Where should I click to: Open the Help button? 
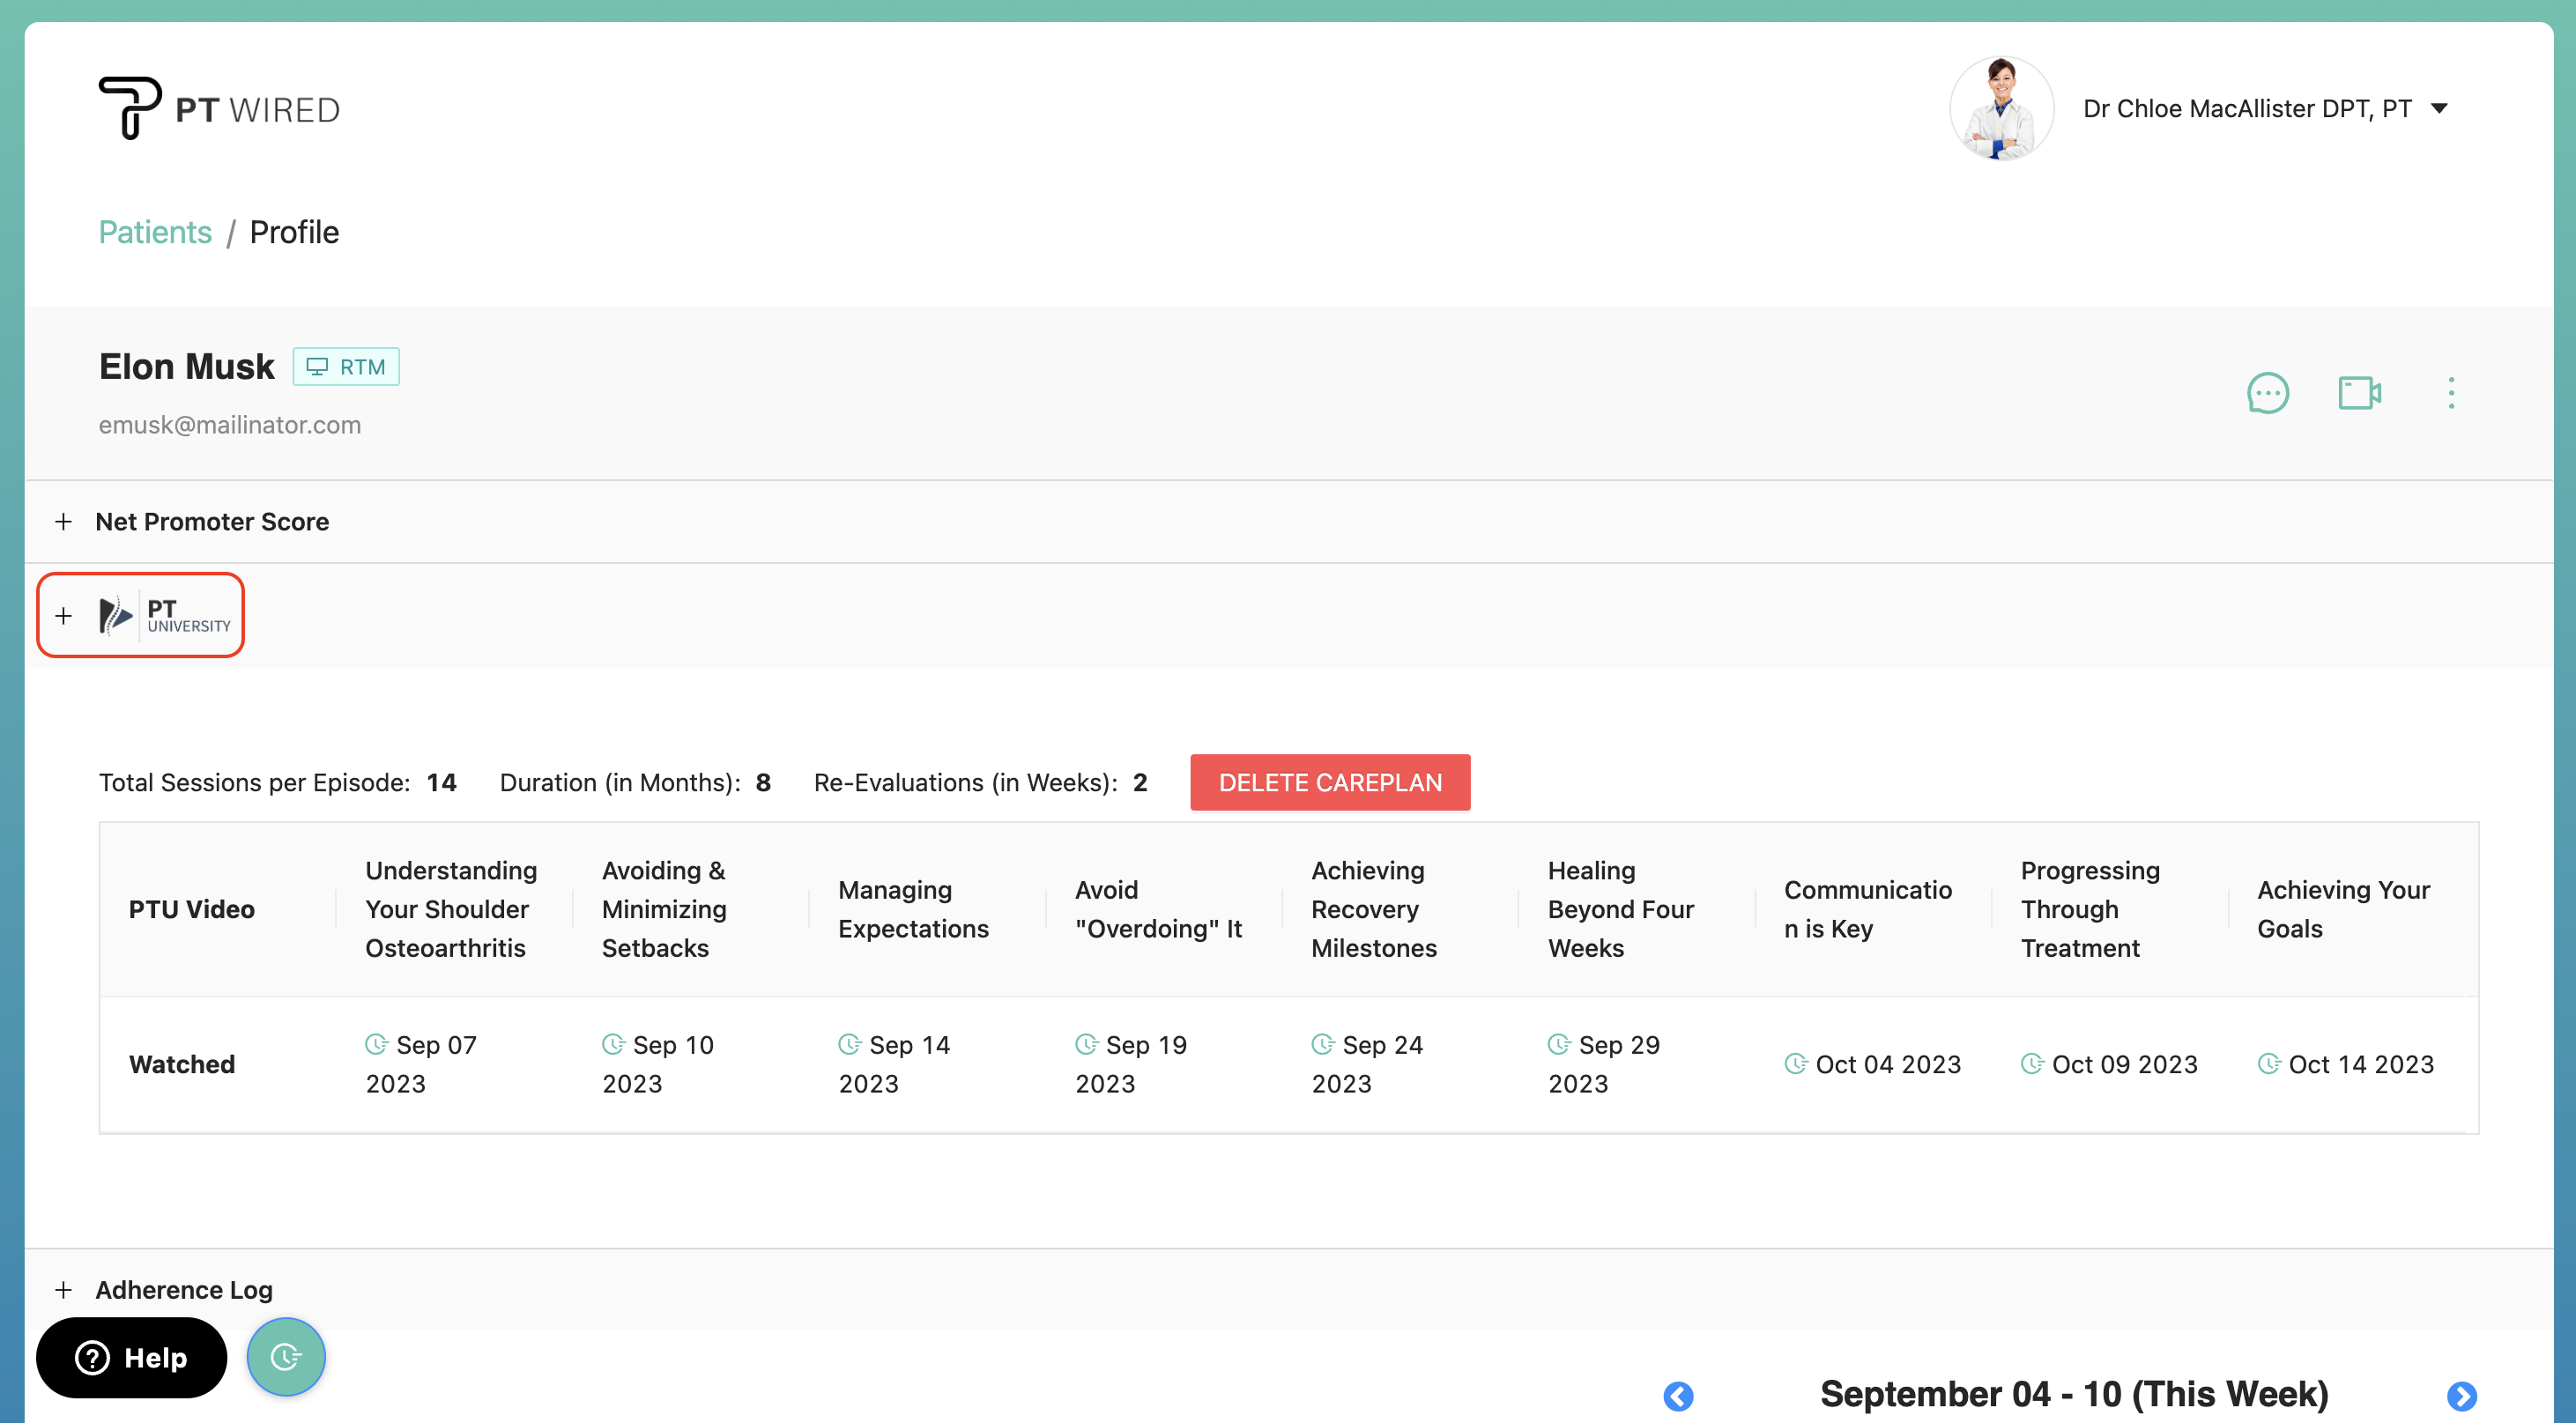pos(131,1357)
